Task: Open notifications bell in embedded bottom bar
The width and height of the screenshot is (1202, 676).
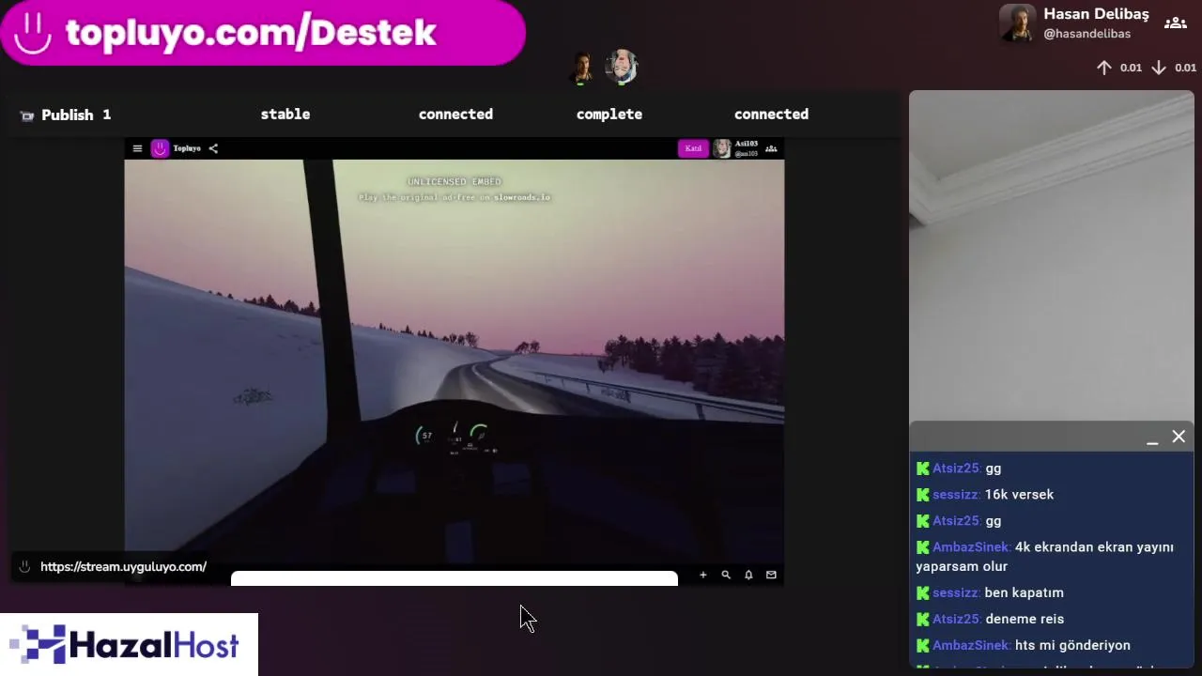Action: tap(748, 575)
